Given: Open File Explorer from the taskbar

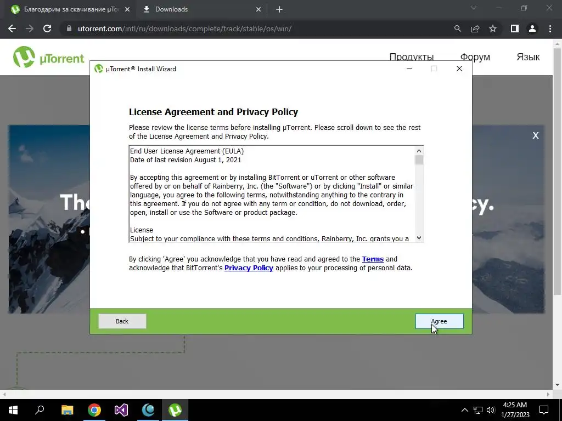Looking at the screenshot, I should click(67, 410).
